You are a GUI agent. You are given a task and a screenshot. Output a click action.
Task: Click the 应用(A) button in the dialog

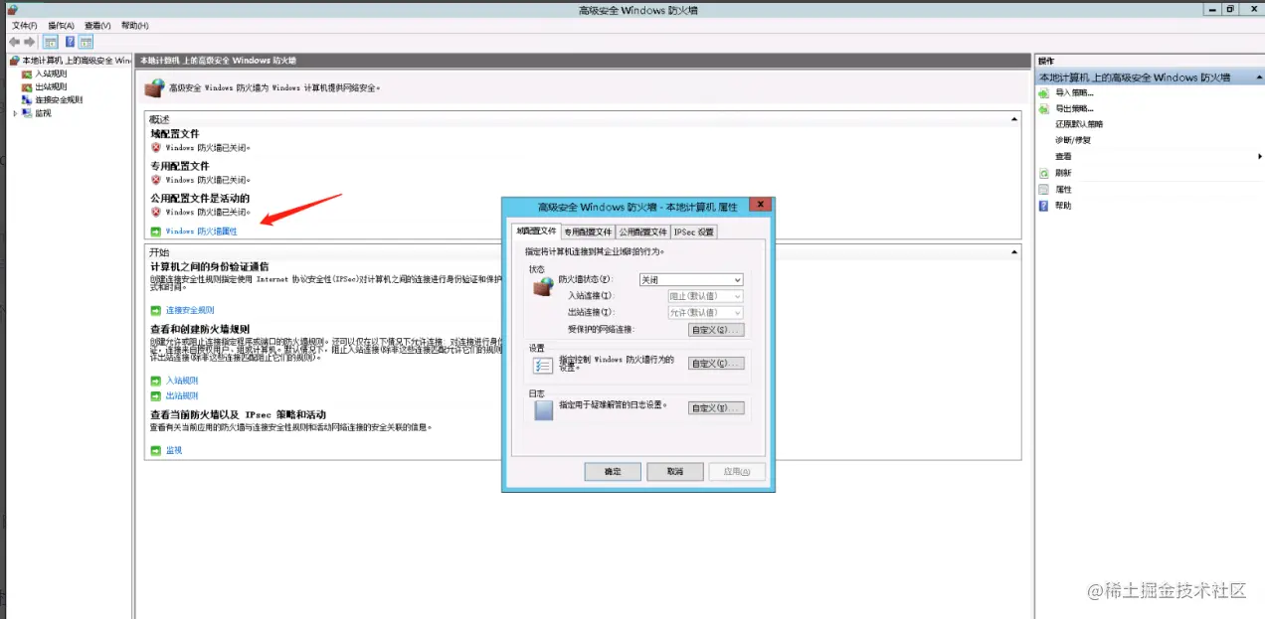pos(737,472)
